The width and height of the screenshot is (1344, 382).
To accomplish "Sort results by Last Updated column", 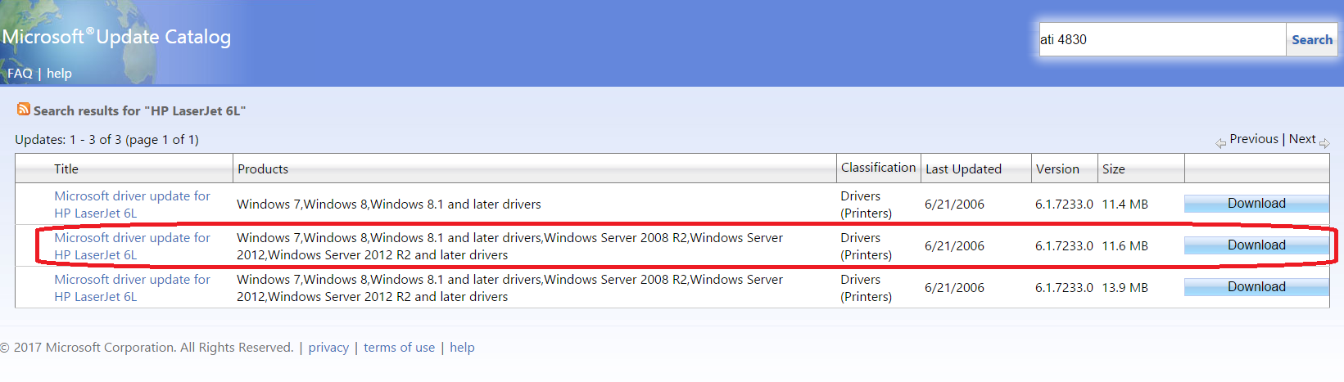I will pos(963,169).
